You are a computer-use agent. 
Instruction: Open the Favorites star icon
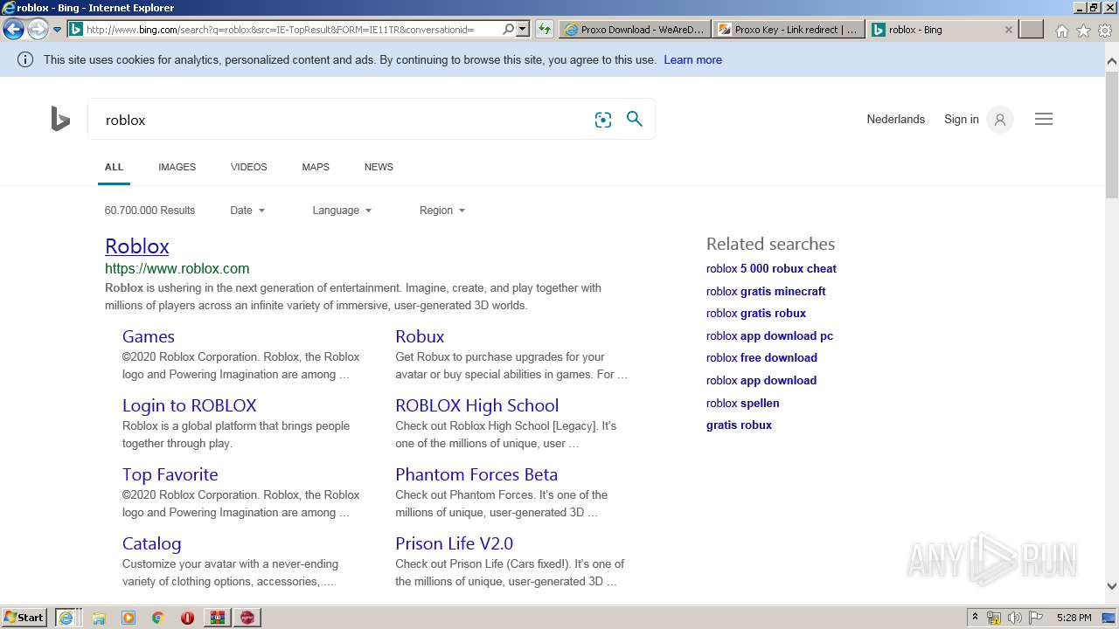(1083, 31)
